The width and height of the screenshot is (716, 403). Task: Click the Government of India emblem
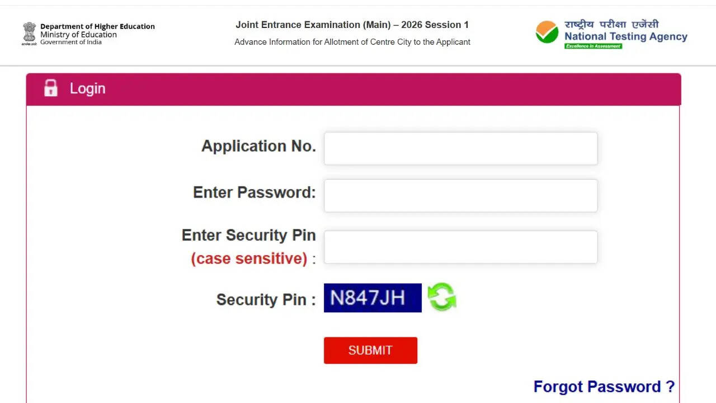(x=29, y=34)
